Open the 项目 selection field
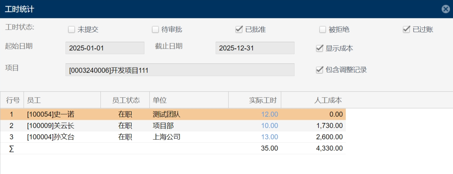This screenshot has width=453, height=174. (x=180, y=70)
